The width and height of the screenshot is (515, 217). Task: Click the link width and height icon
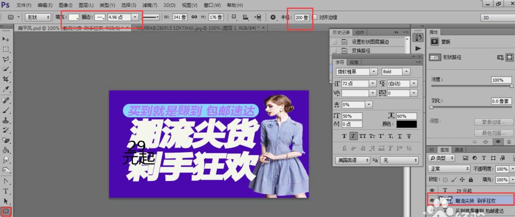pyautogui.click(x=194, y=17)
